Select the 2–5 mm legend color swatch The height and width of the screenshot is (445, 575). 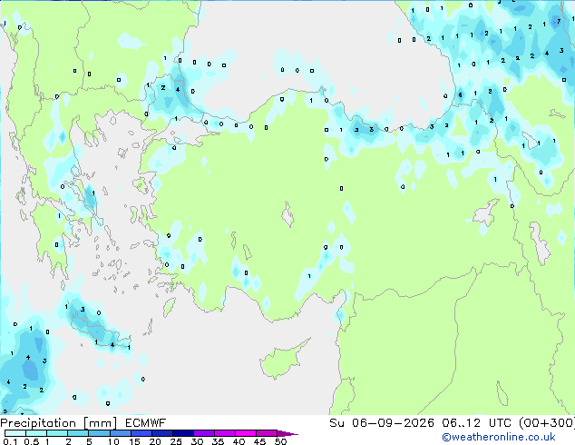tap(78, 433)
